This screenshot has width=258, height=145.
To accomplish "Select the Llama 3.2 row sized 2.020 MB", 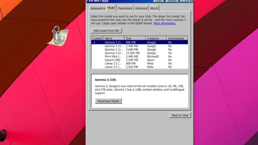I will click(140, 67).
